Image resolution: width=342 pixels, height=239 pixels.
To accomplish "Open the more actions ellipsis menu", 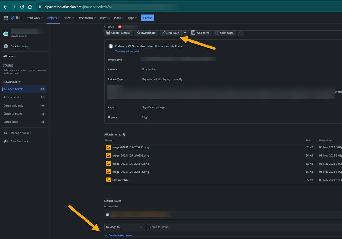I will point(241,33).
